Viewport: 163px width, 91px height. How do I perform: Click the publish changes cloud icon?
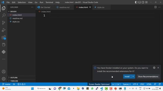tap(14, 84)
